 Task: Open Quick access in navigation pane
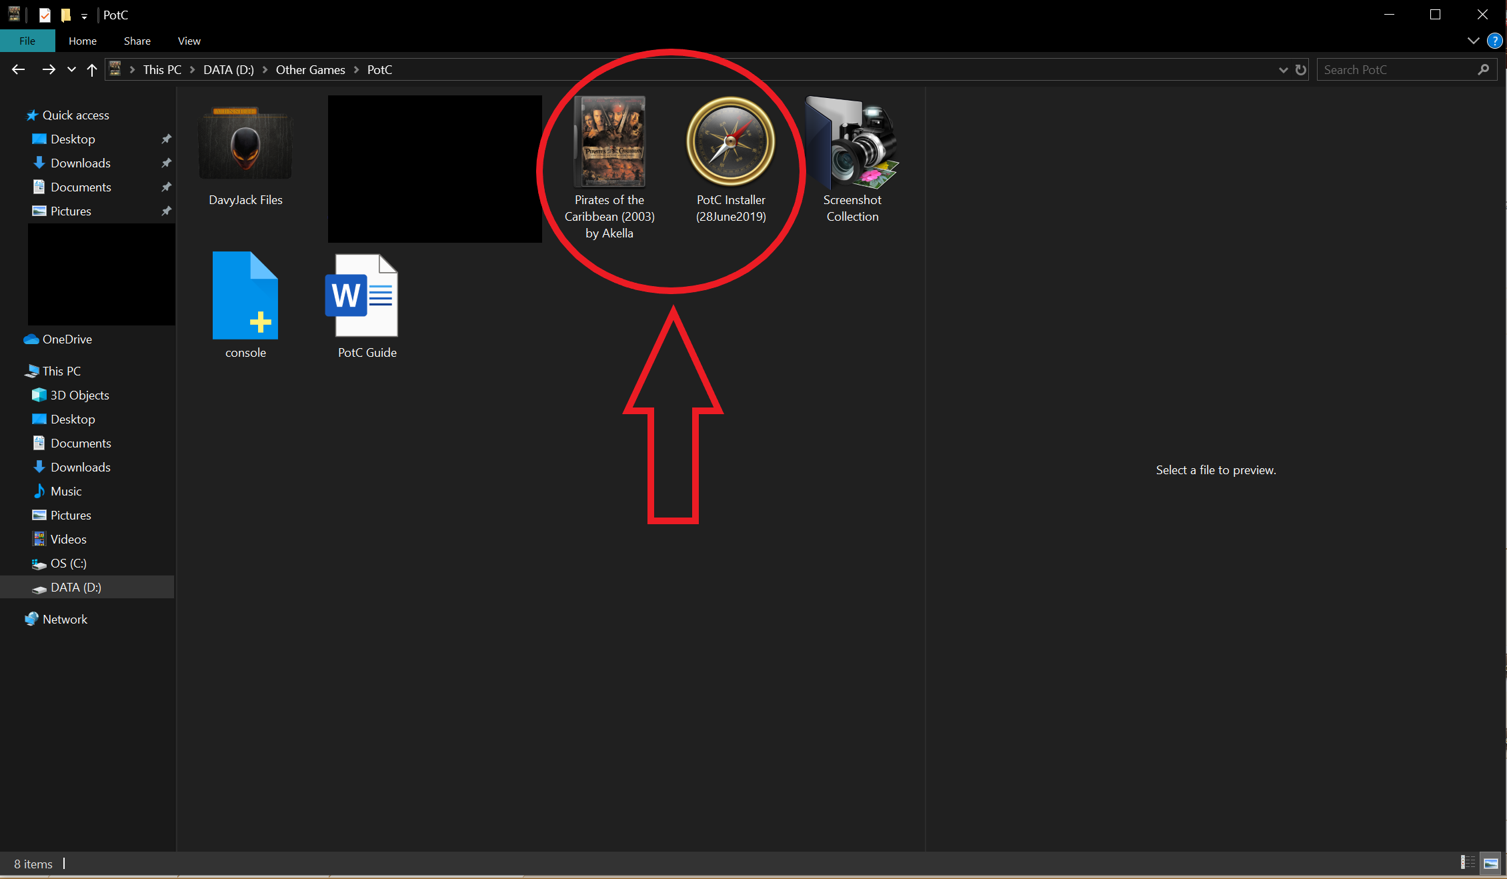tap(75, 115)
